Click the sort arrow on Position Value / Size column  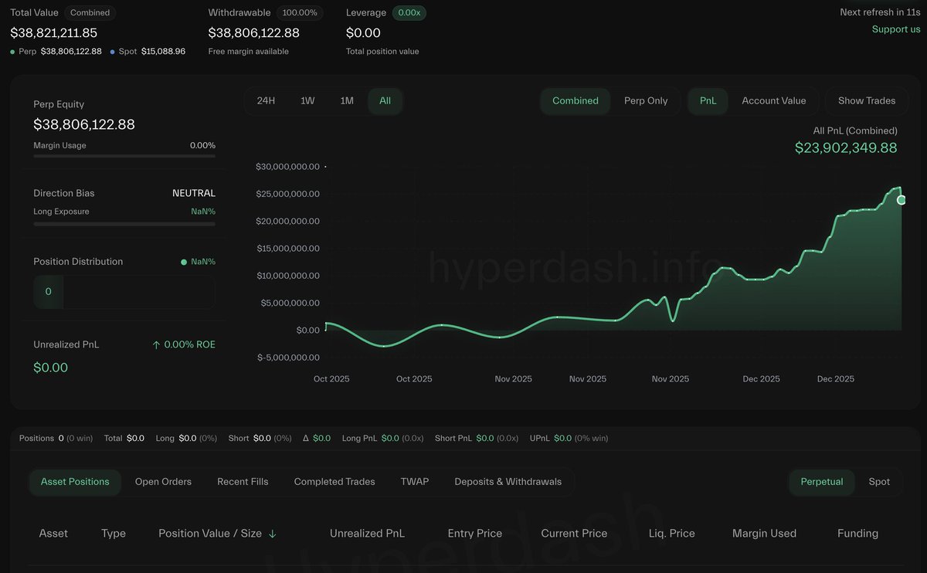272,533
